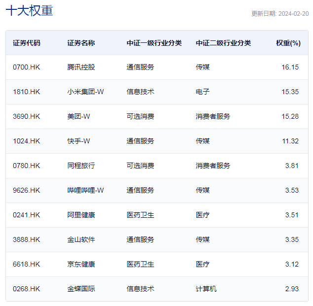Select the 中证二级行业分类 column header
Viewport: 313px width, 306px height.
(x=223, y=43)
